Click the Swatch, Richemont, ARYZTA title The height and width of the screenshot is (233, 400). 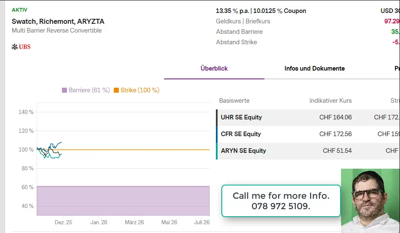58,21
